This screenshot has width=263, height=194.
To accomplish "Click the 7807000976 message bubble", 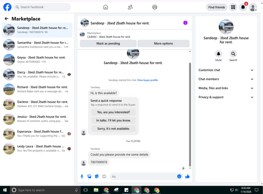I will [x=99, y=162].
